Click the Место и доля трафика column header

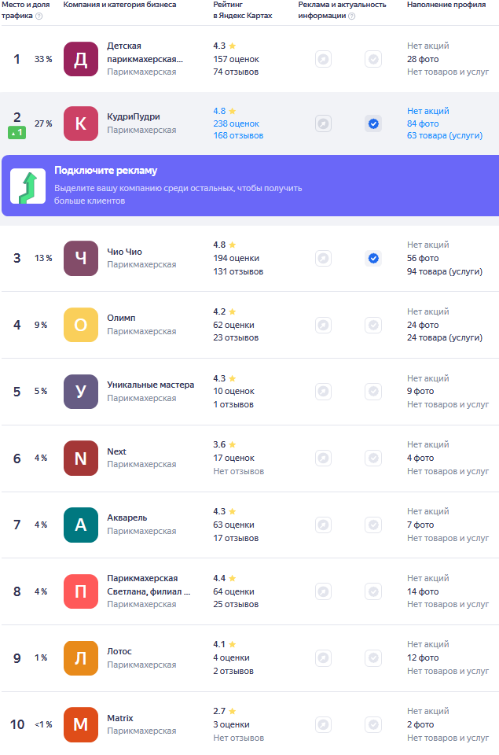click(25, 10)
